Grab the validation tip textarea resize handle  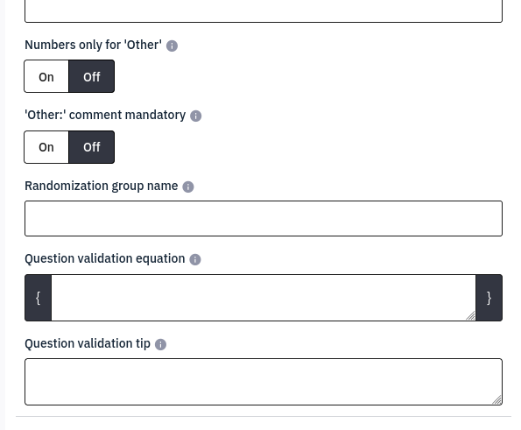coord(496,399)
